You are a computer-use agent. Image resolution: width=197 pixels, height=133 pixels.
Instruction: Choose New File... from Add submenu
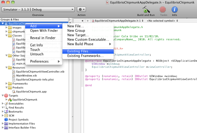tap(88, 26)
